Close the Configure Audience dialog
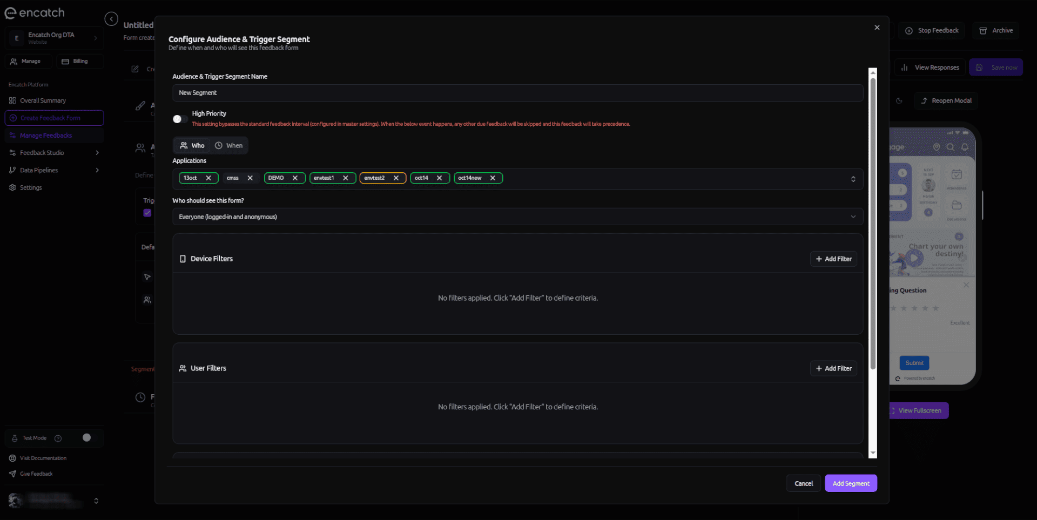Viewport: 1037px width, 520px height. tap(877, 28)
